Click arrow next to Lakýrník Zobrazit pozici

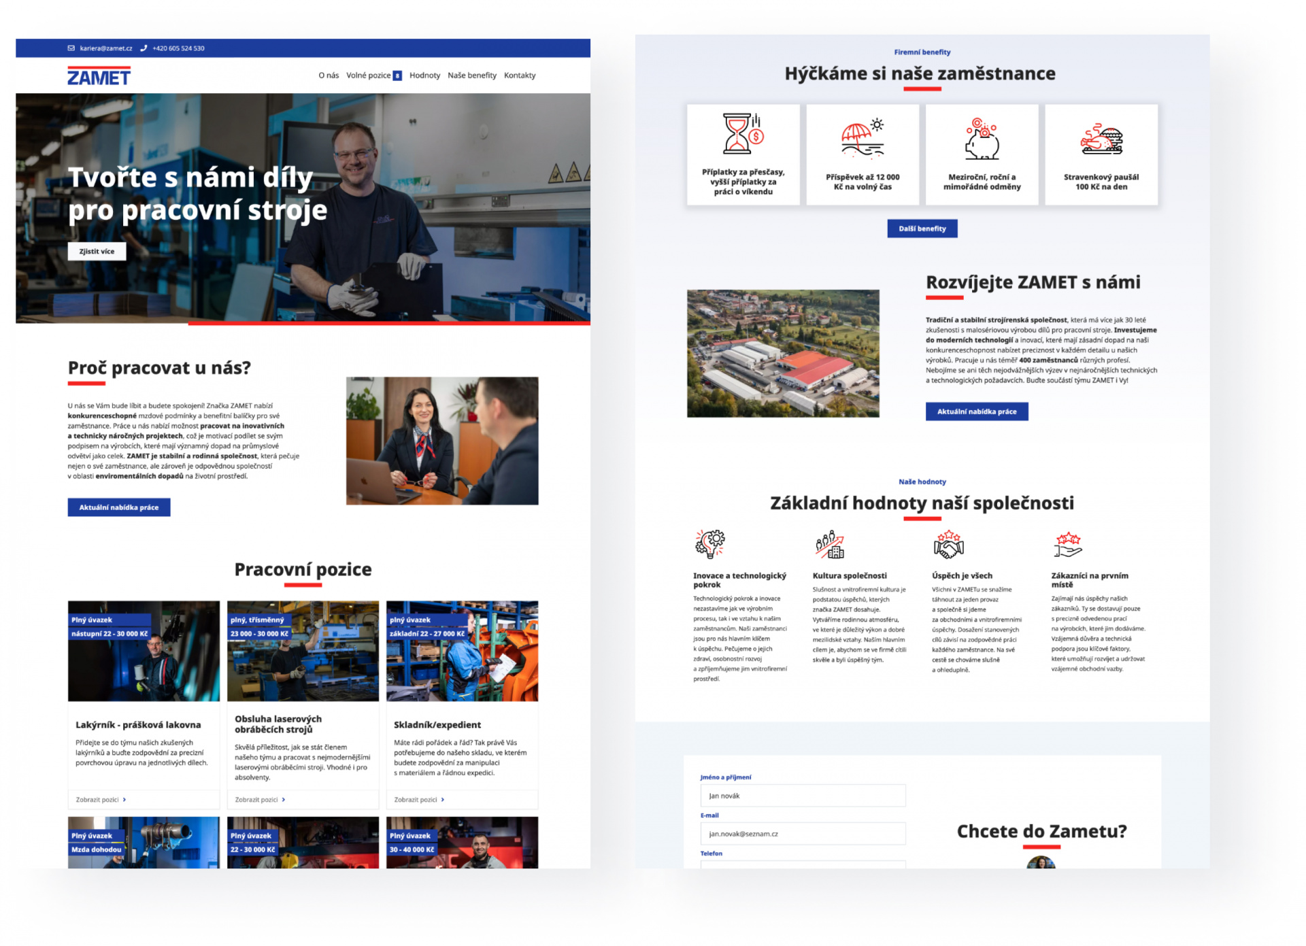pyautogui.click(x=124, y=800)
